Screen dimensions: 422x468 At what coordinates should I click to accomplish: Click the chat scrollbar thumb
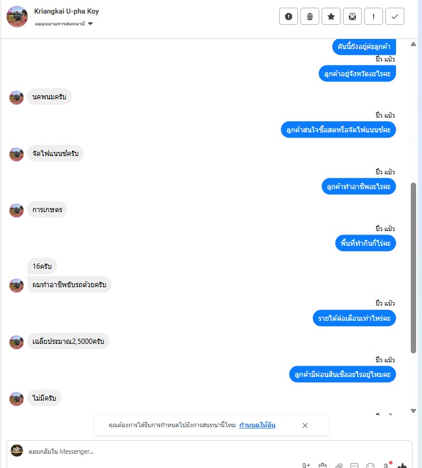pos(413,268)
